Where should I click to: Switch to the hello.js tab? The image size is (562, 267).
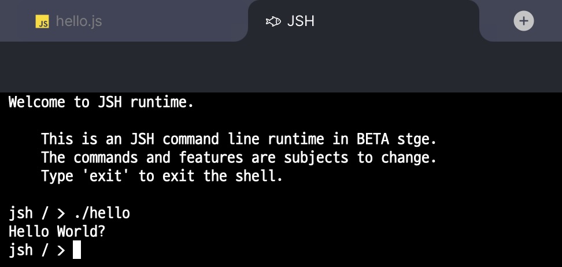(x=78, y=22)
